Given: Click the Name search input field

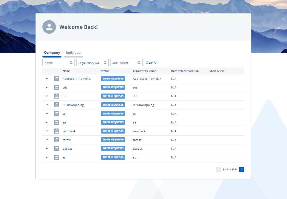Looking at the screenshot, I should click(56, 63).
